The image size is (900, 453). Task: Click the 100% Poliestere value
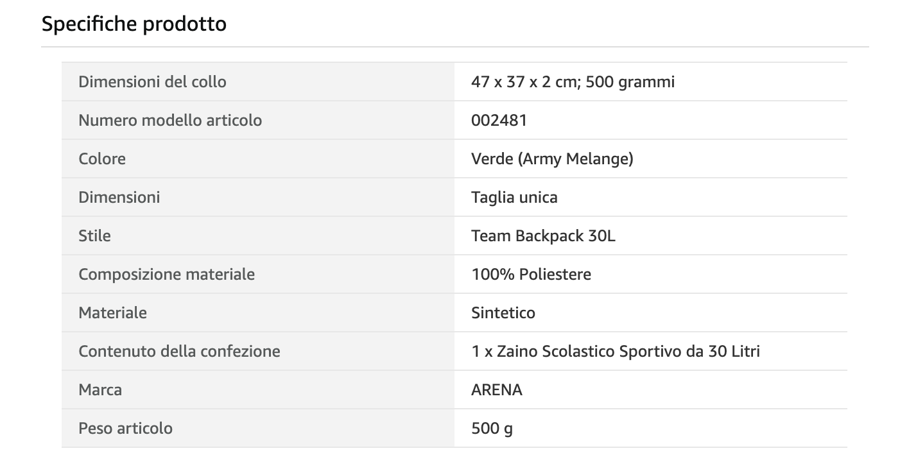tap(531, 274)
